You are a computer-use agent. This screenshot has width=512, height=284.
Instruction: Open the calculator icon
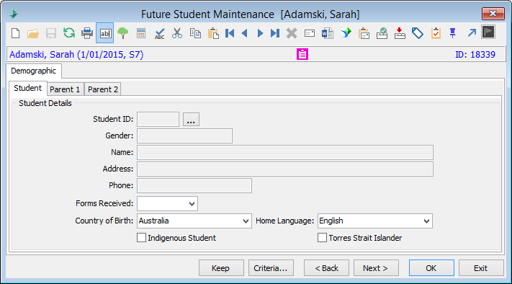click(141, 33)
